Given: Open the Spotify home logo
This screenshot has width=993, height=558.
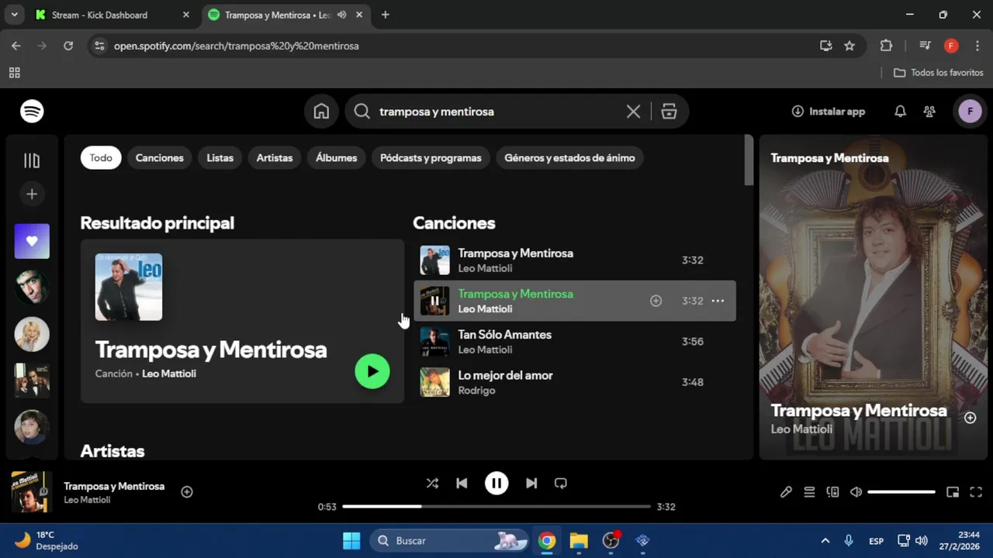Looking at the screenshot, I should 32,111.
